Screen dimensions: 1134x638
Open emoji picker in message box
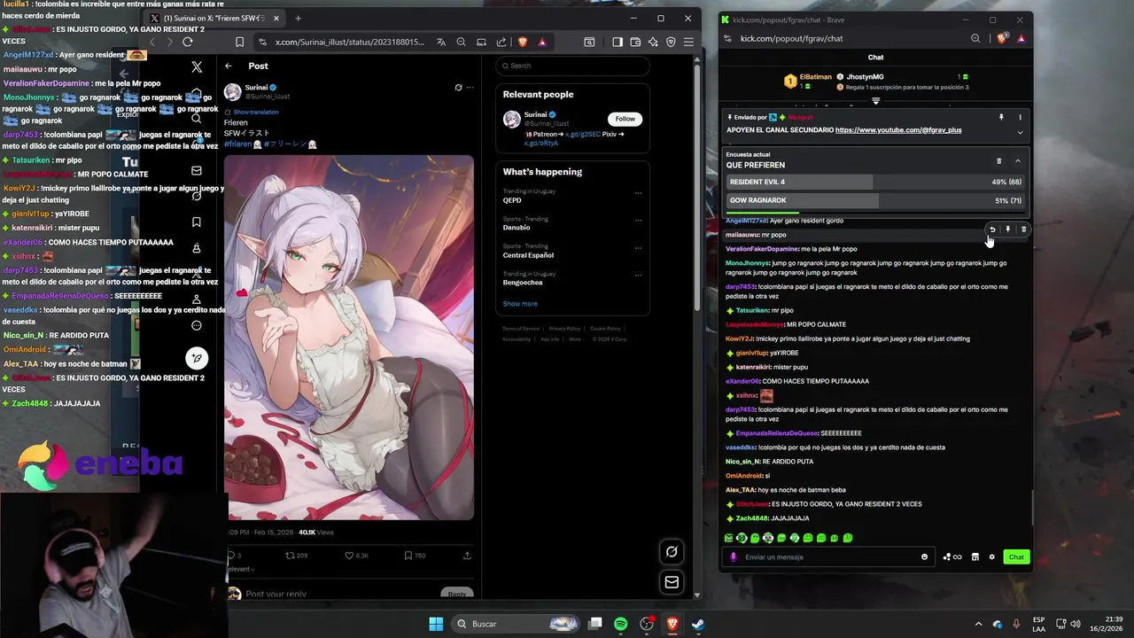[x=925, y=557]
